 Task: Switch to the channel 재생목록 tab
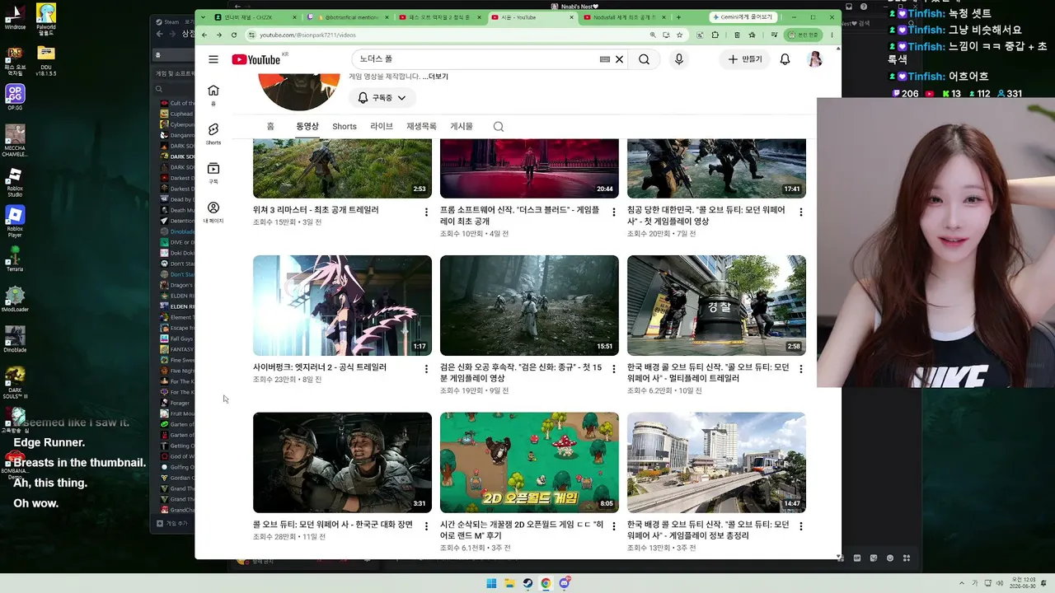click(x=421, y=126)
